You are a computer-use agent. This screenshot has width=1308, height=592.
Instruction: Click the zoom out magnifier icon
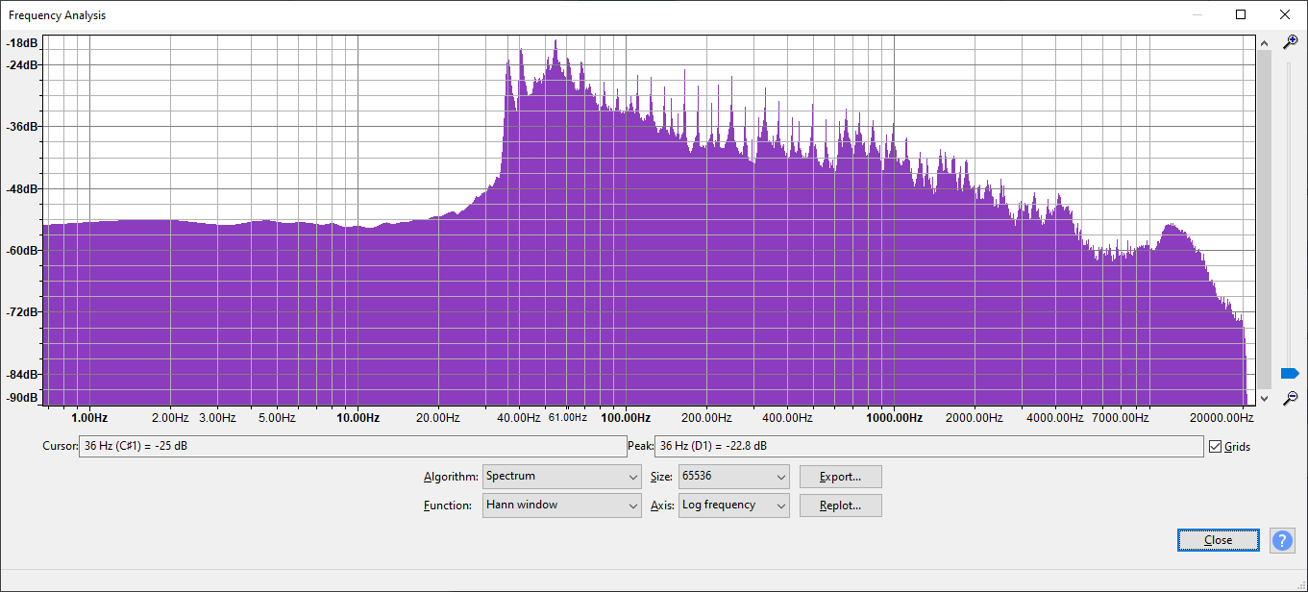coord(1291,397)
